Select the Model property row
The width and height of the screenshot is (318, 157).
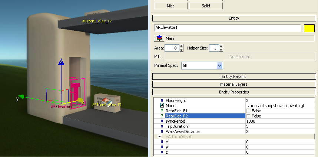click(x=235, y=106)
